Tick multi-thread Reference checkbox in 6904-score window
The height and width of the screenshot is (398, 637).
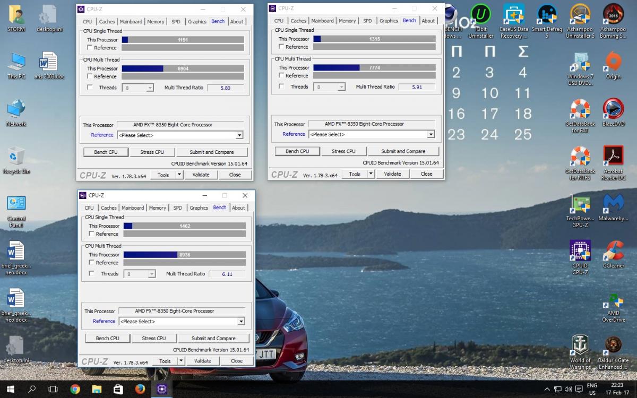[90, 76]
